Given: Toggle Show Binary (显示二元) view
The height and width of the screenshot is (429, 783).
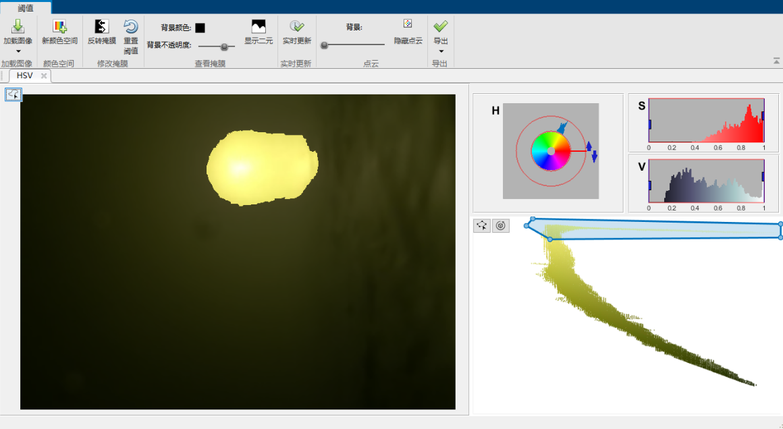Looking at the screenshot, I should click(259, 27).
